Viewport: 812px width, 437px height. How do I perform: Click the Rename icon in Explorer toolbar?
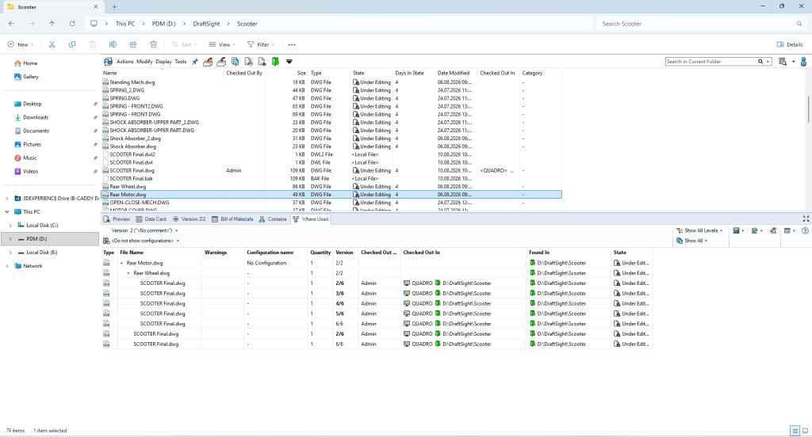[113, 44]
